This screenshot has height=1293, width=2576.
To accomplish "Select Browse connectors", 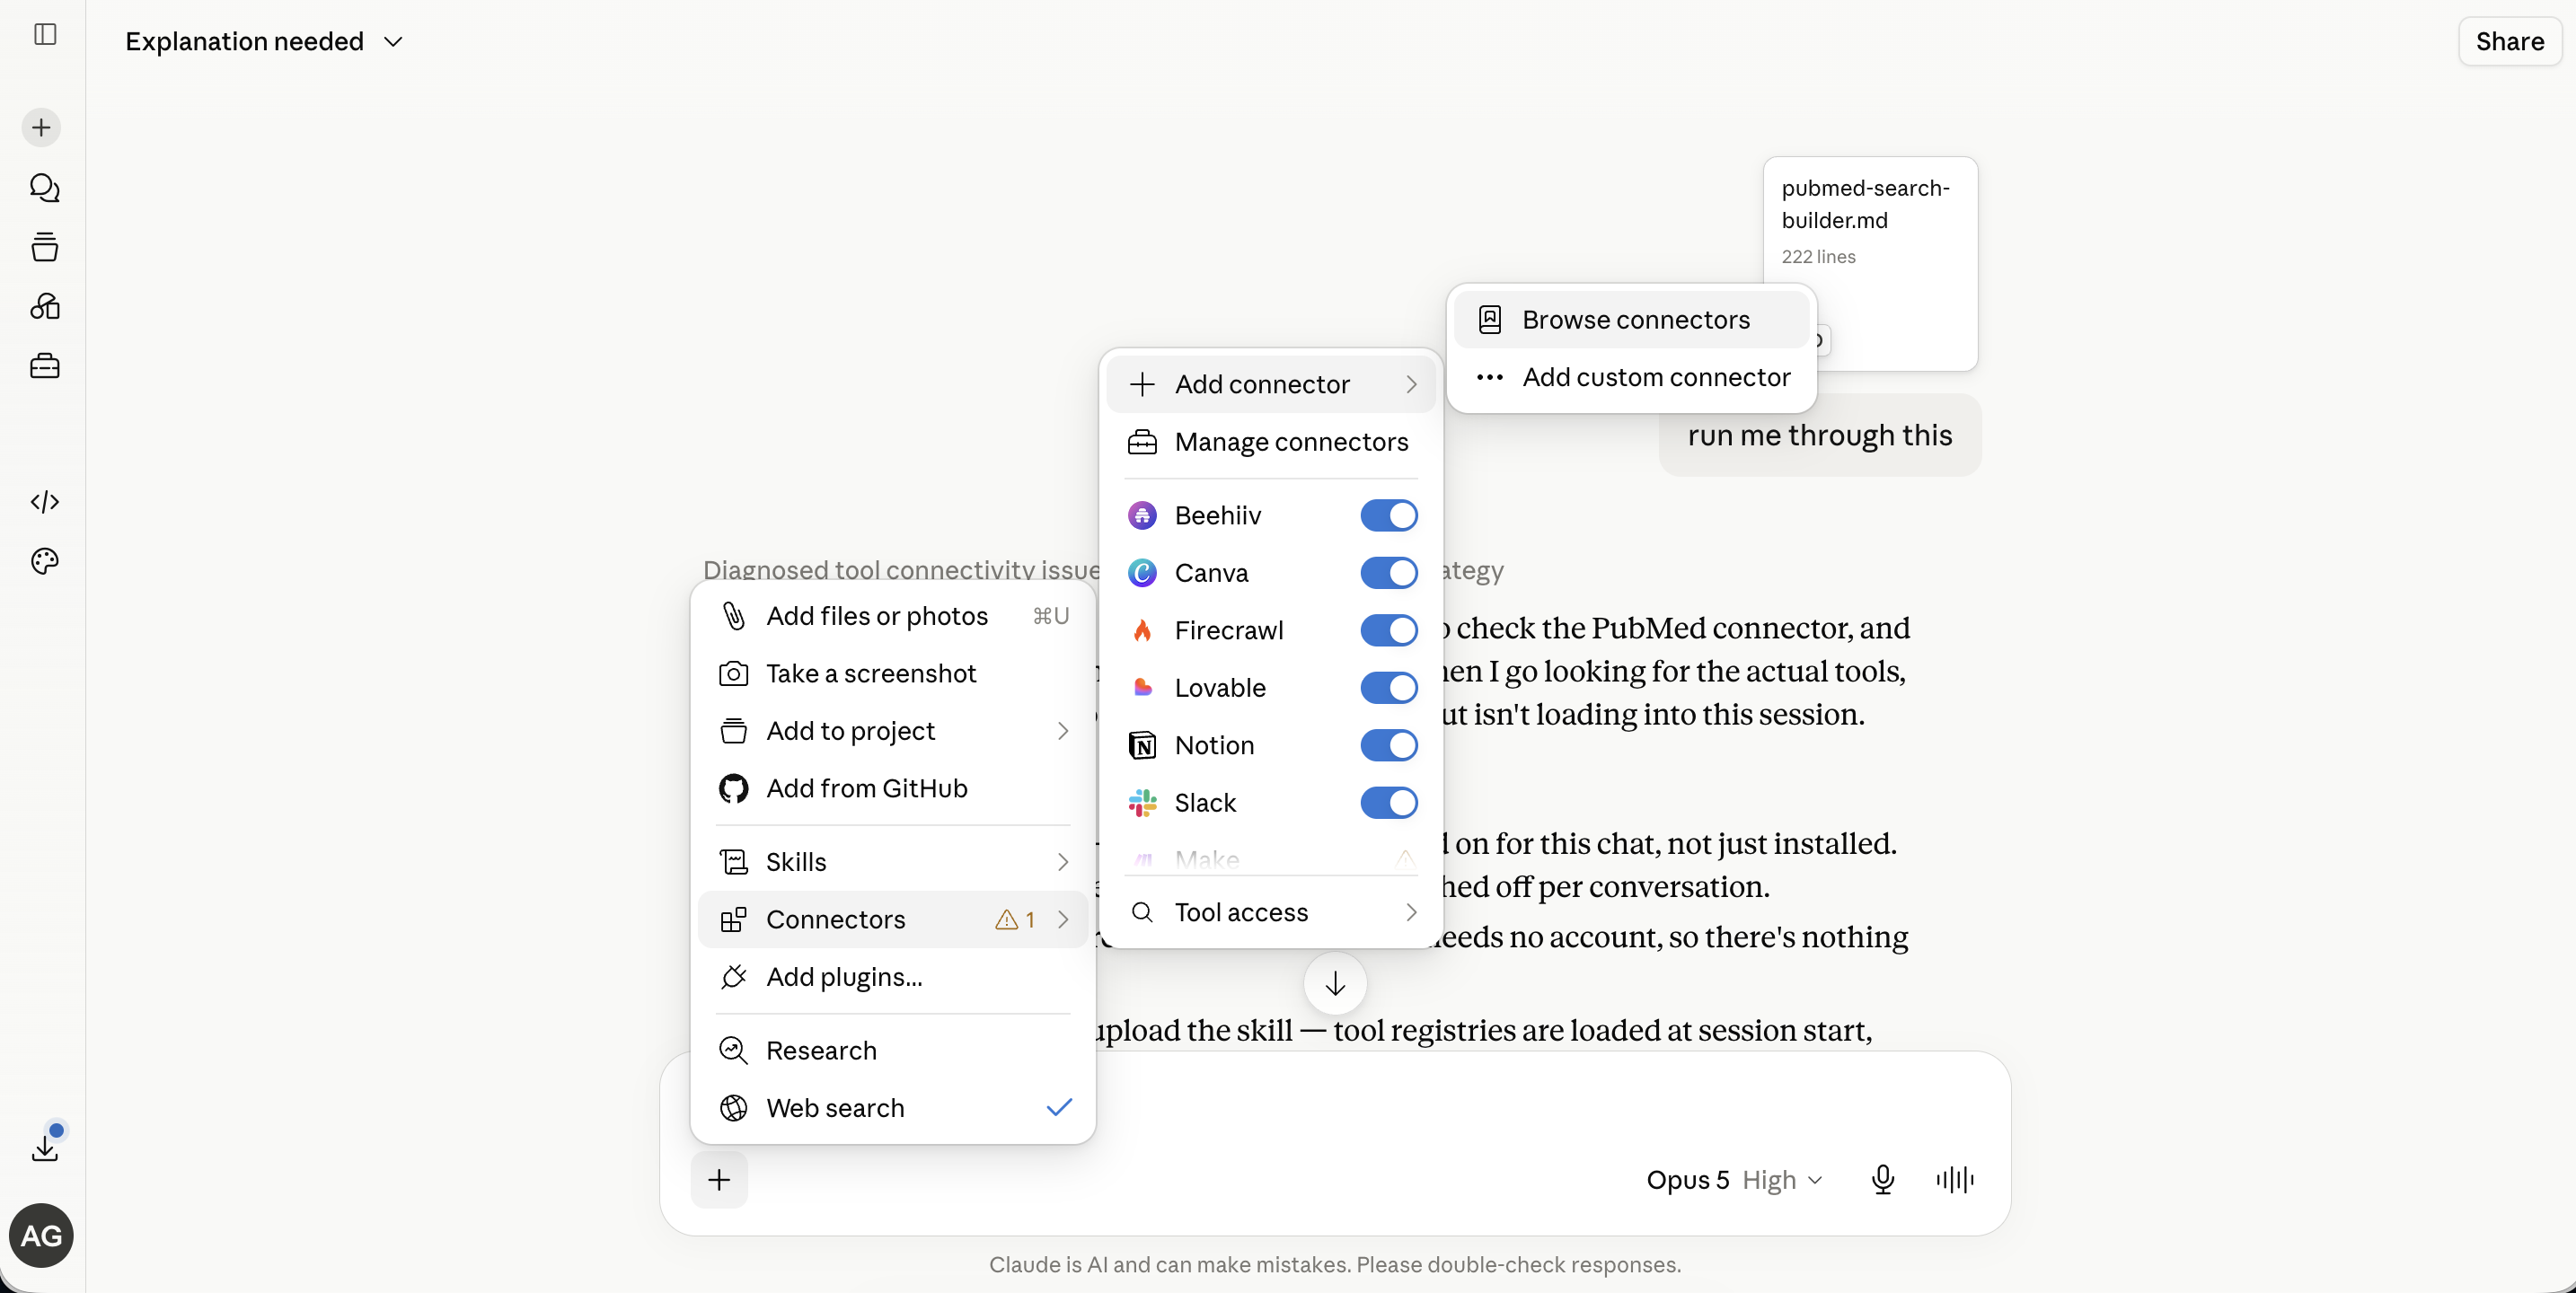I will point(1631,320).
